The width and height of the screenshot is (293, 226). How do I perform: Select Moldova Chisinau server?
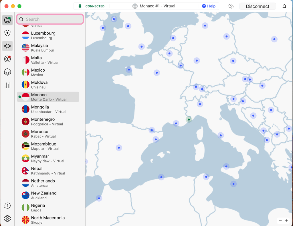click(48, 84)
